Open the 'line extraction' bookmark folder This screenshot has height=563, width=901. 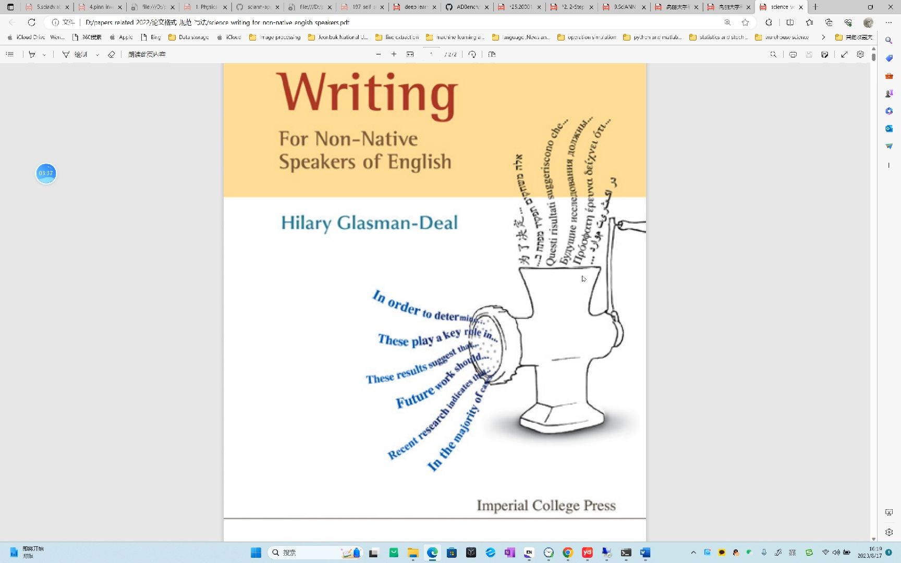[397, 37]
